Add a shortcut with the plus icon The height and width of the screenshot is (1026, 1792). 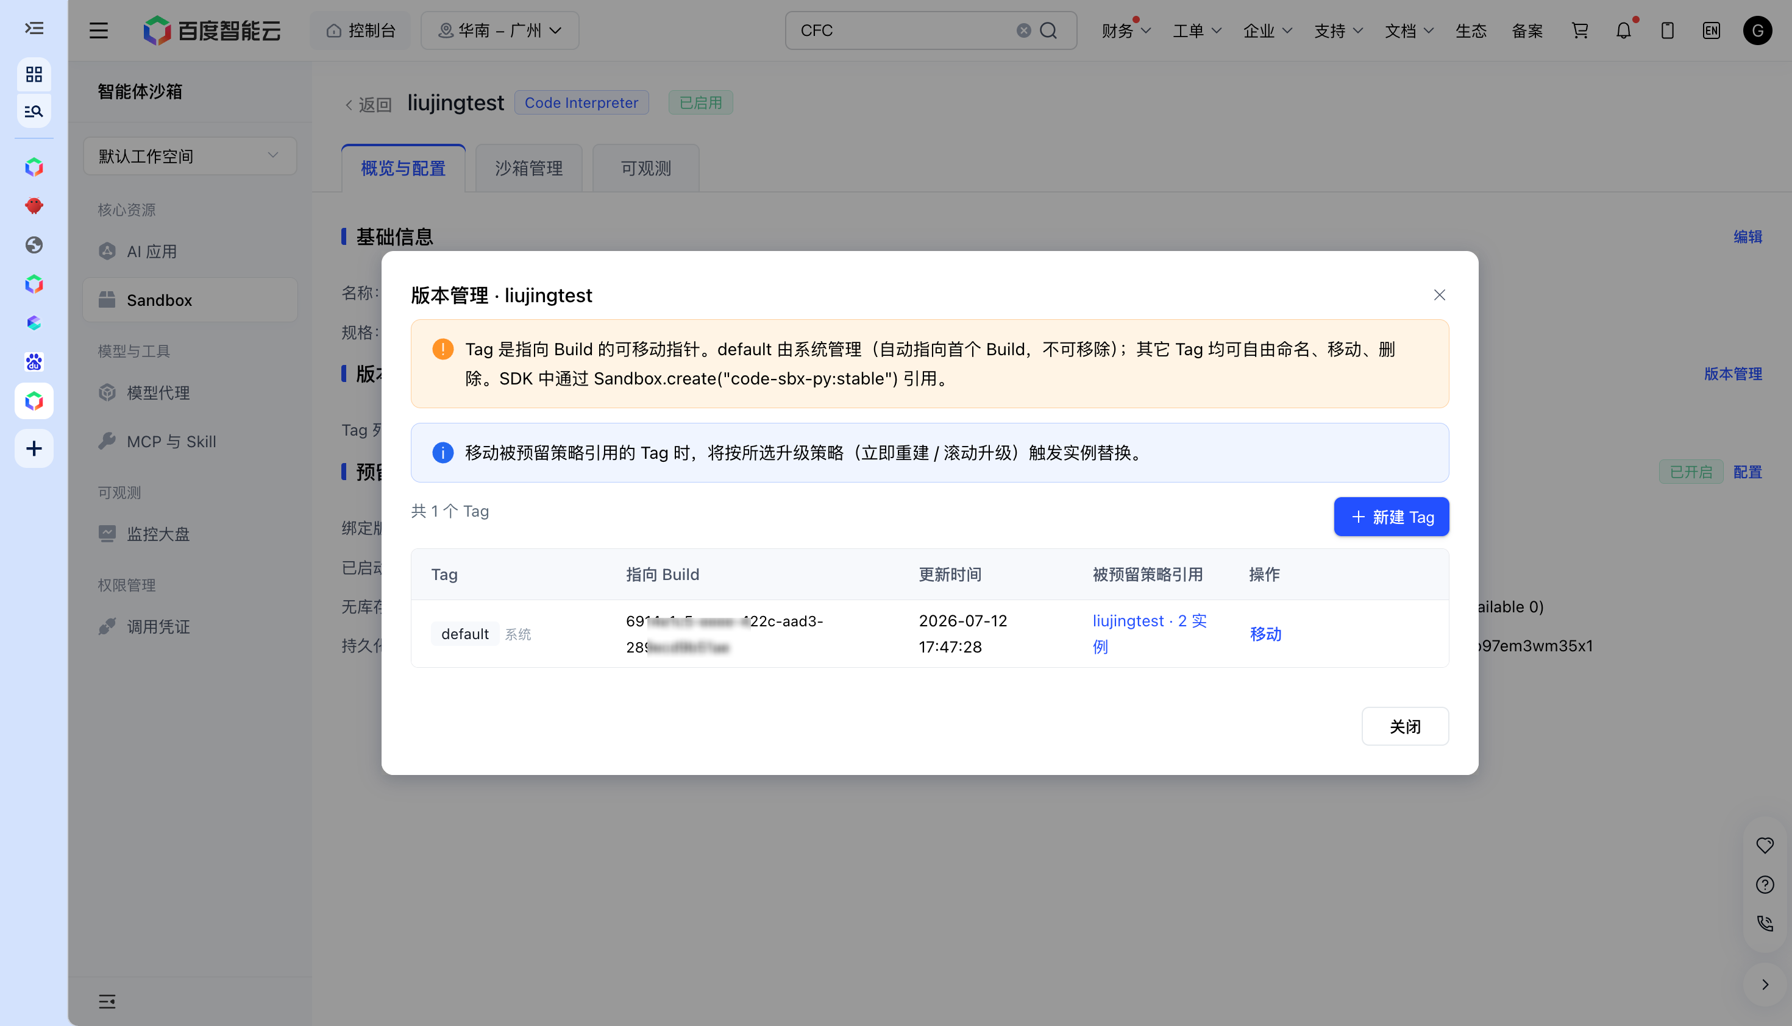(34, 448)
